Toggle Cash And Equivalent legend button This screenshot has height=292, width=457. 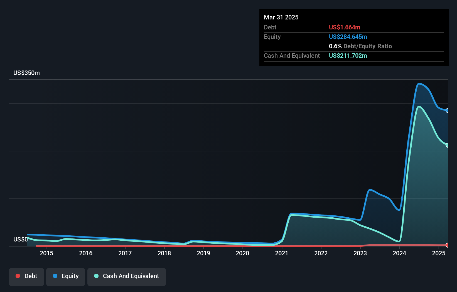tap(127, 277)
